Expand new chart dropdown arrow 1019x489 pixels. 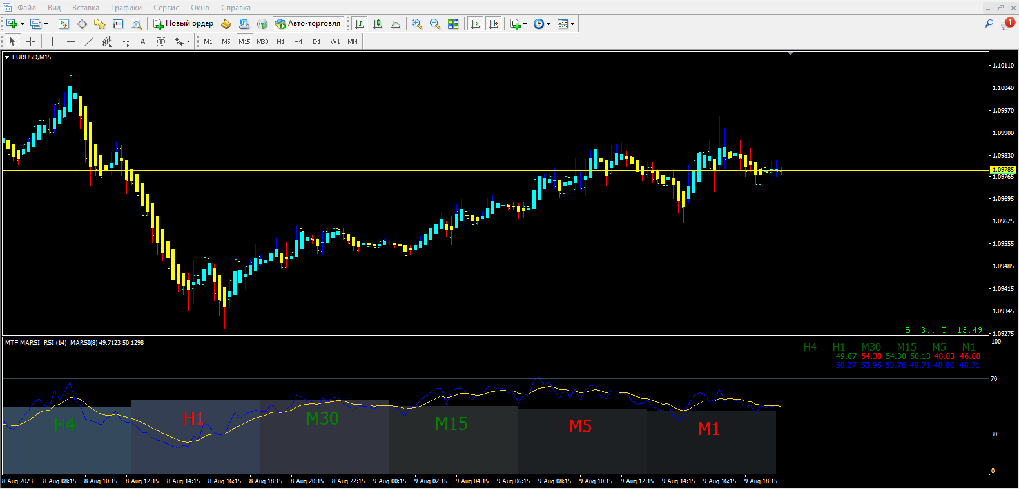(22, 24)
